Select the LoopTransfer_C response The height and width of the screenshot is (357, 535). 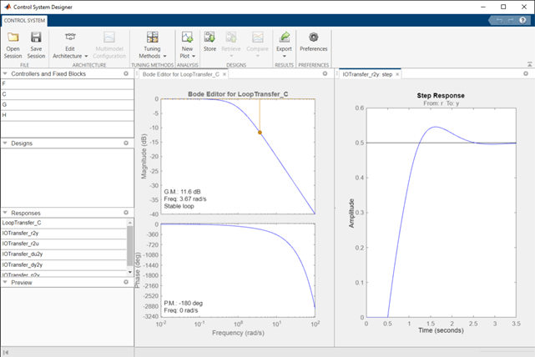(23, 223)
